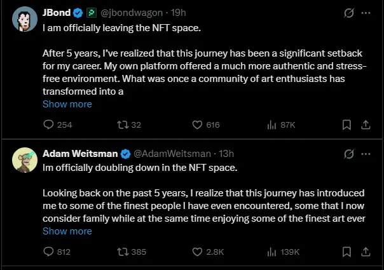Open more options menu on JBond's tweet
This screenshot has width=384, height=270.
click(x=366, y=13)
